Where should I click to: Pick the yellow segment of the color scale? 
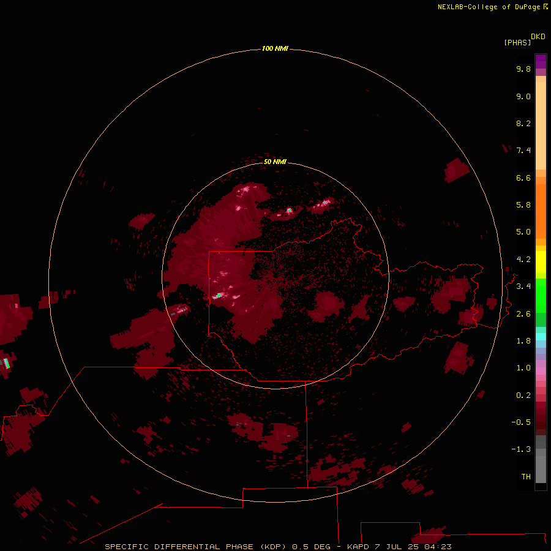coord(541,262)
